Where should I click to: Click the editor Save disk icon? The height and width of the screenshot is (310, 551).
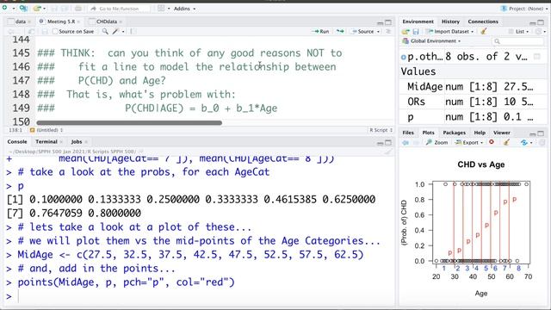point(45,31)
